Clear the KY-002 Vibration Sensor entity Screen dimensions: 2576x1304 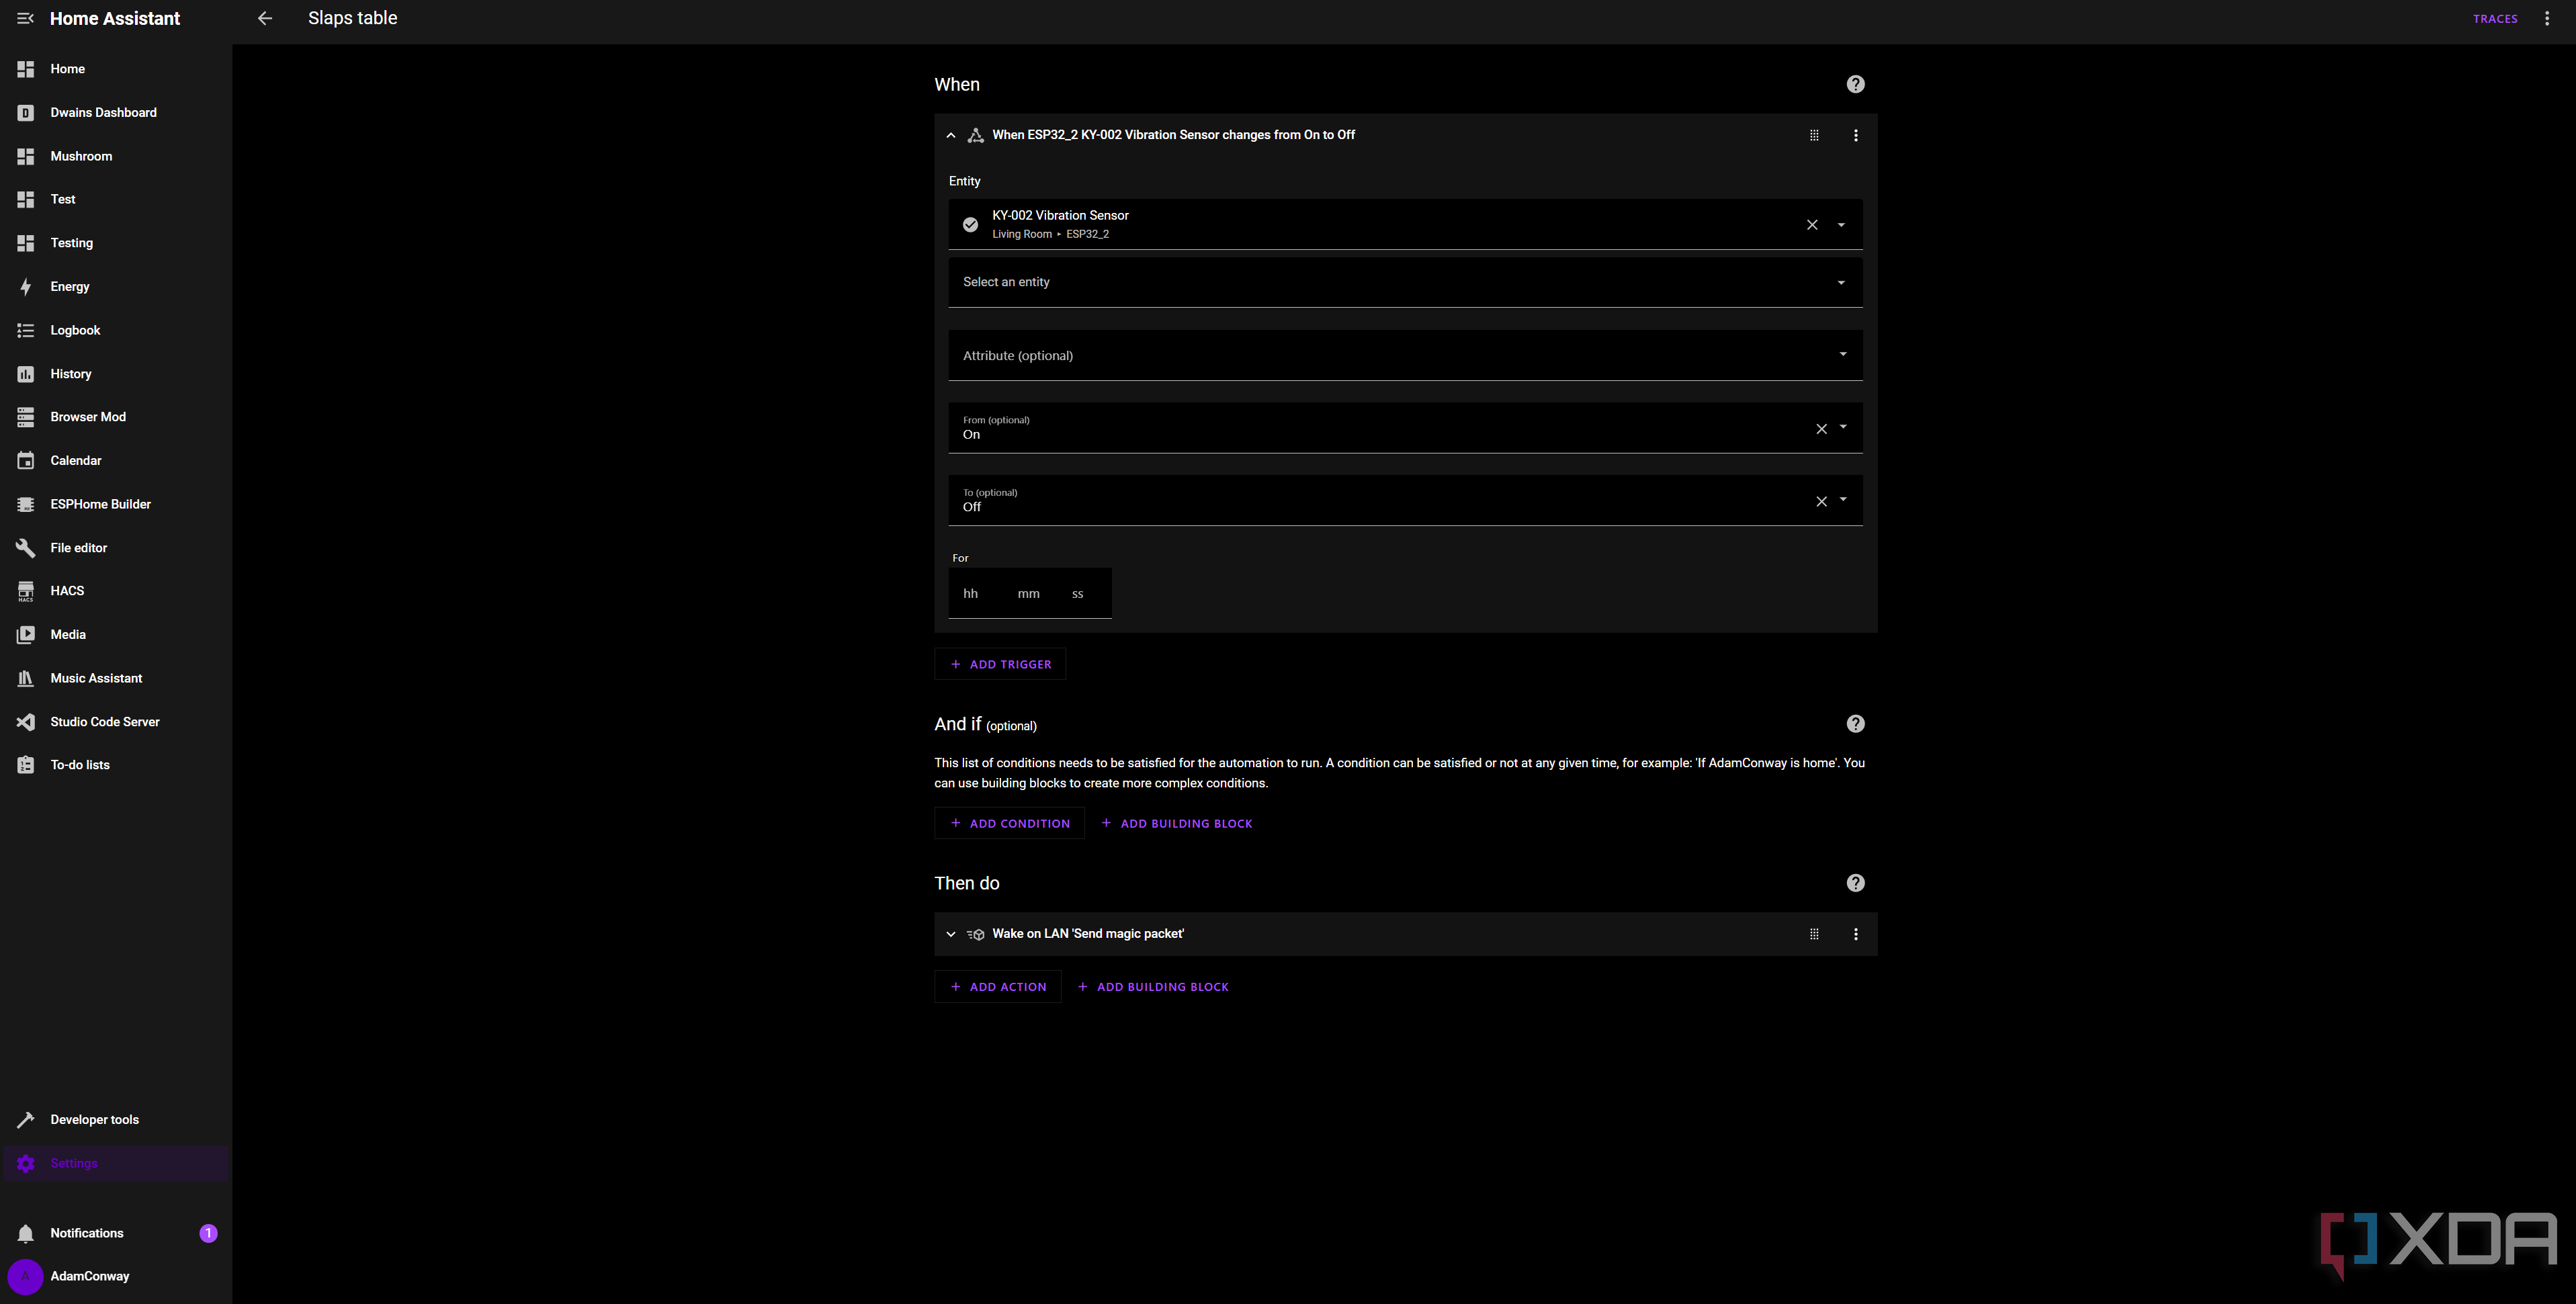(1812, 225)
